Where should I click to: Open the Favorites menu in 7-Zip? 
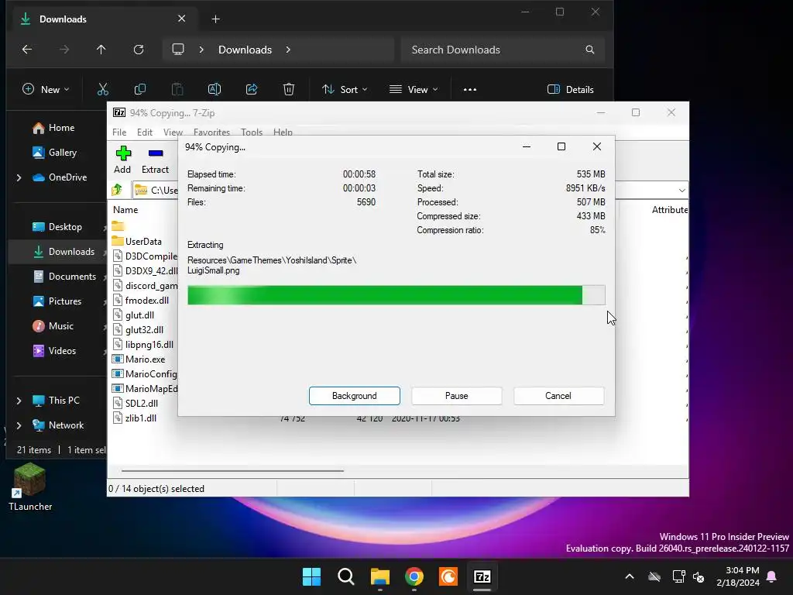click(211, 132)
